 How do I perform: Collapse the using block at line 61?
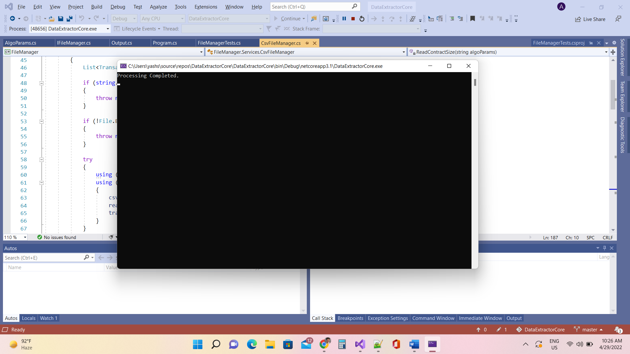click(42, 183)
